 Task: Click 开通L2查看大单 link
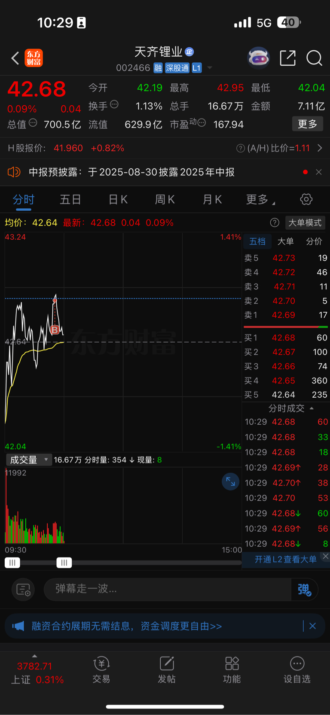[x=285, y=559]
